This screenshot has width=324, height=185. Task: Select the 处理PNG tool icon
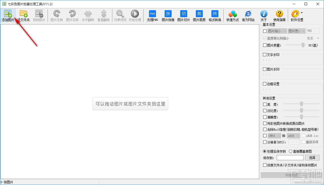click(x=152, y=15)
